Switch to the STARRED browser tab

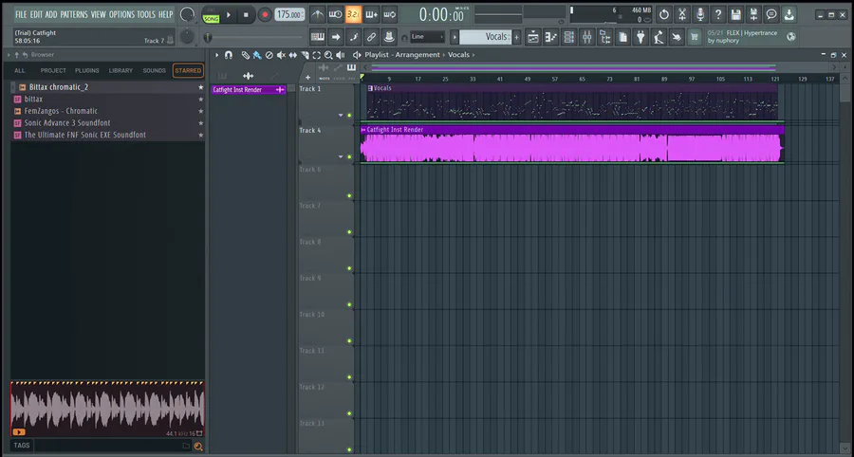[188, 71]
